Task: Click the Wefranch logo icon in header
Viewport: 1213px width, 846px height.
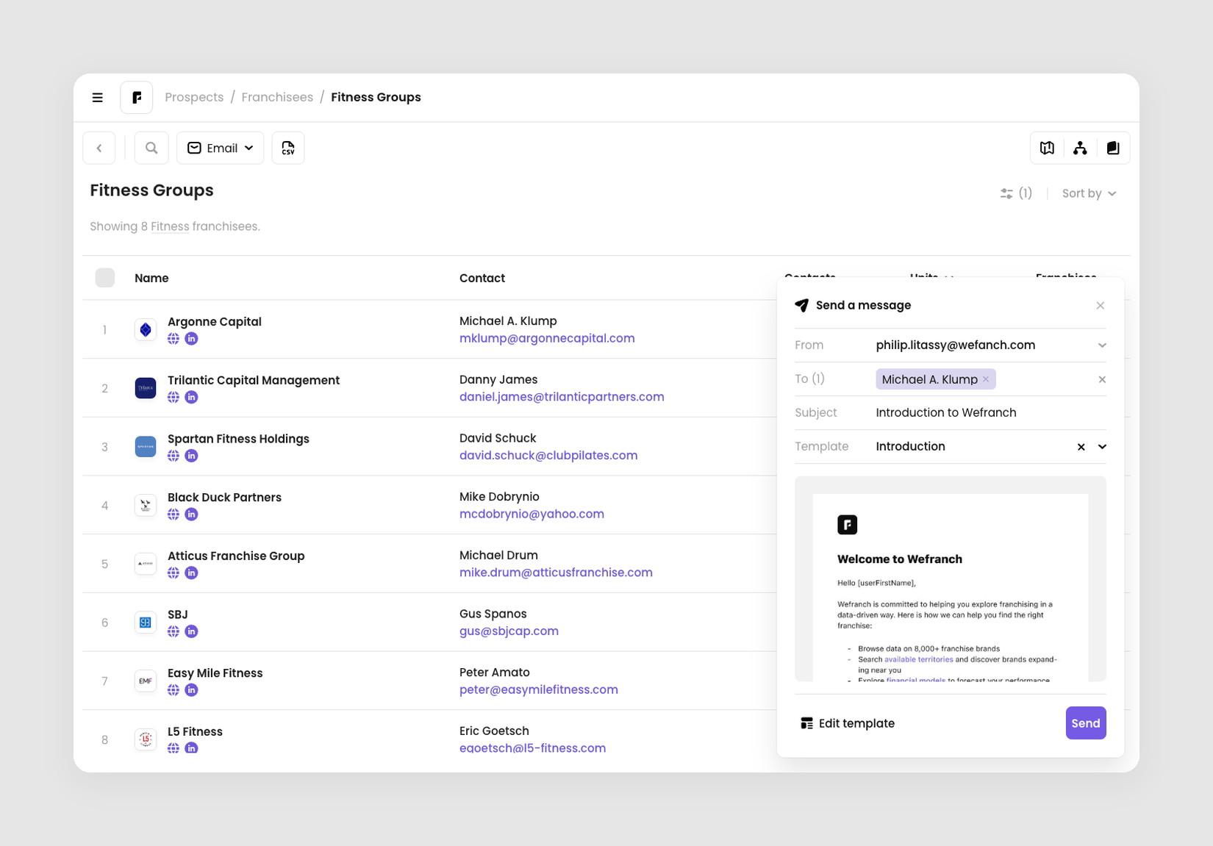Action: 137,97
